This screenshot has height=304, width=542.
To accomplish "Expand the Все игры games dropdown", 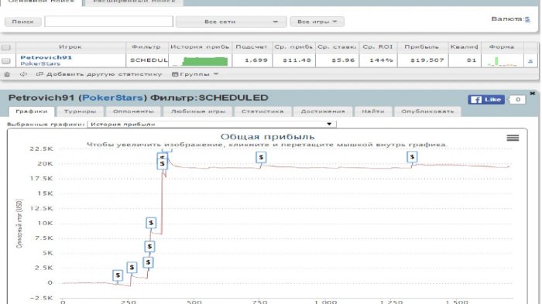I will pos(317,22).
